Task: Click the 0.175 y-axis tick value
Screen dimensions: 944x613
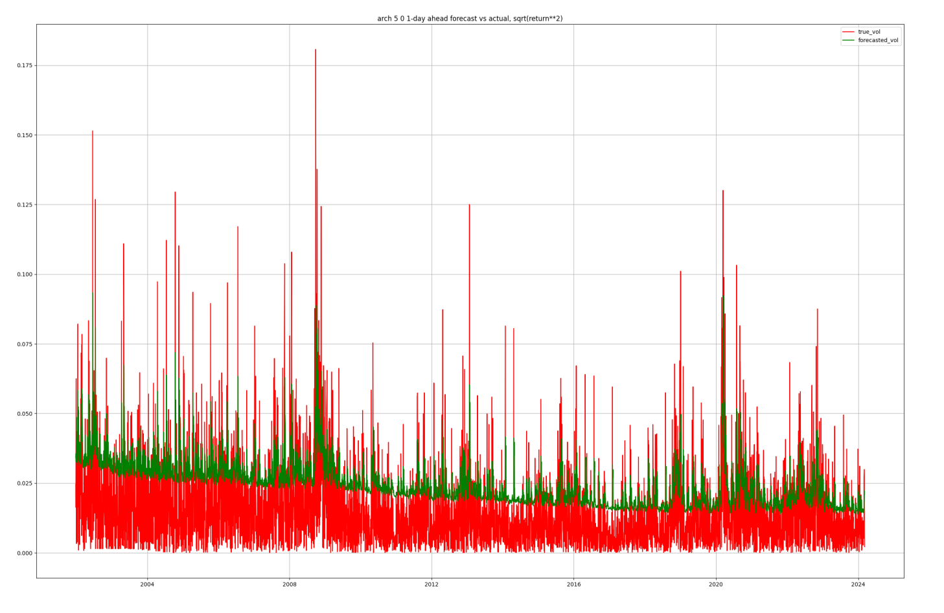Action: [x=25, y=64]
